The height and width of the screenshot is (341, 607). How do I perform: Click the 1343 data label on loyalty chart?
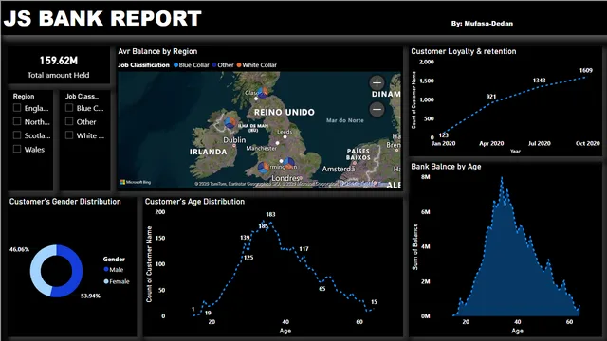pos(539,81)
